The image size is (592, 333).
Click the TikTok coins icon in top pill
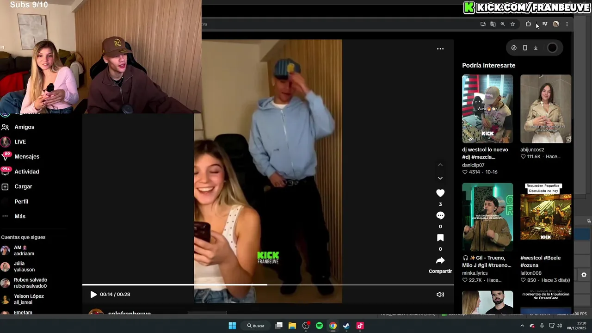coord(514,48)
